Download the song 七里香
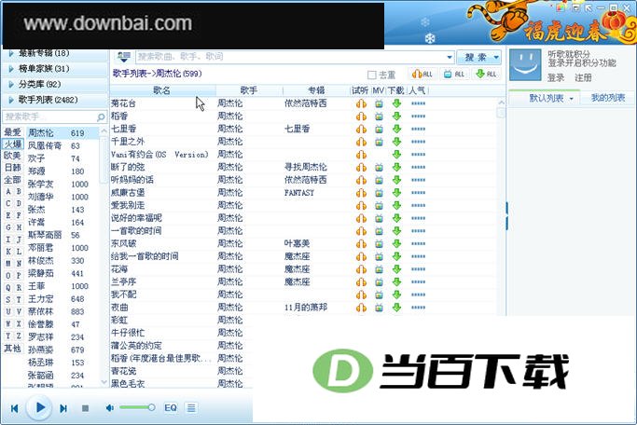The width and height of the screenshot is (637, 425). [x=397, y=129]
